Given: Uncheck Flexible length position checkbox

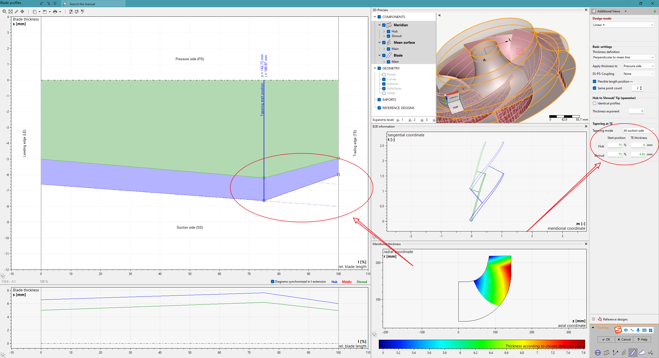Looking at the screenshot, I should [594, 82].
